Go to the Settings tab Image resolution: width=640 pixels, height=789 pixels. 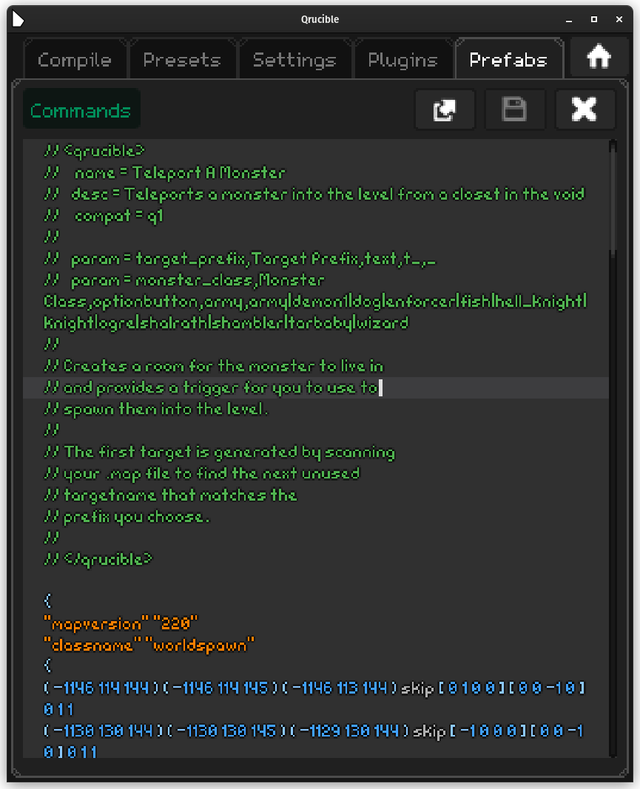tap(294, 60)
